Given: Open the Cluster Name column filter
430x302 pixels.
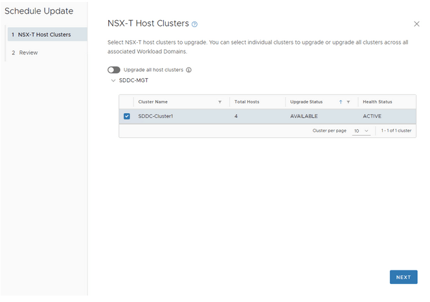Looking at the screenshot, I should click(220, 102).
